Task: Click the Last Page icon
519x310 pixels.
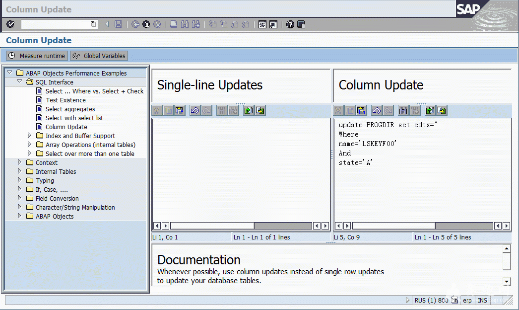Action: click(x=246, y=24)
